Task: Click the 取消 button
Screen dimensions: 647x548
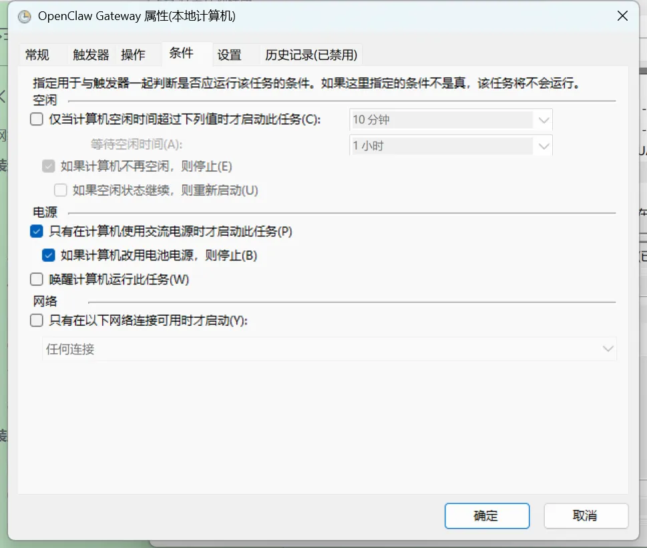Action: point(586,515)
